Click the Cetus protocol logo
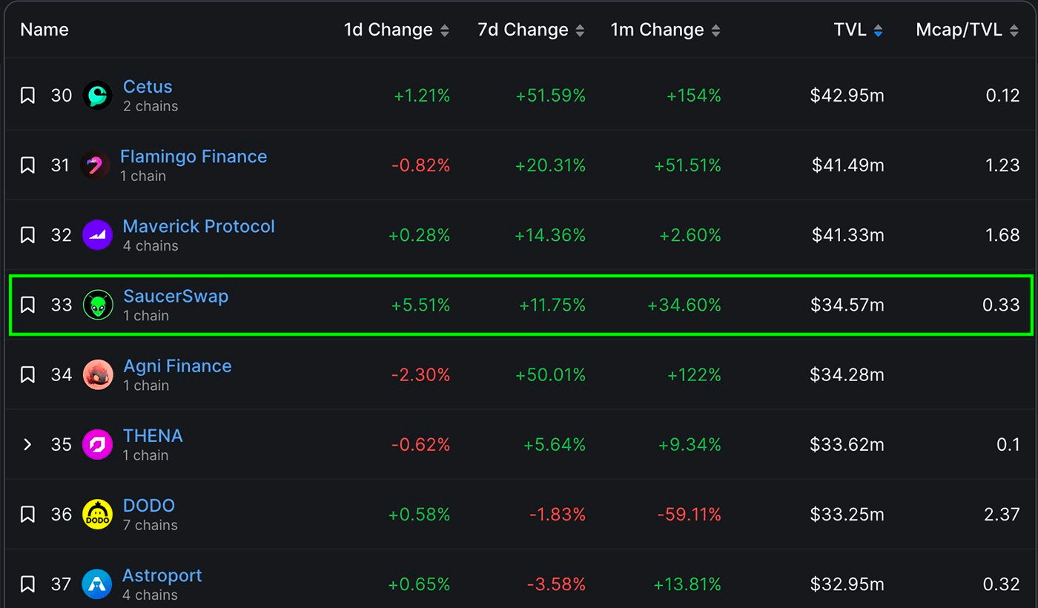This screenshot has width=1038, height=608. pyautogui.click(x=96, y=95)
